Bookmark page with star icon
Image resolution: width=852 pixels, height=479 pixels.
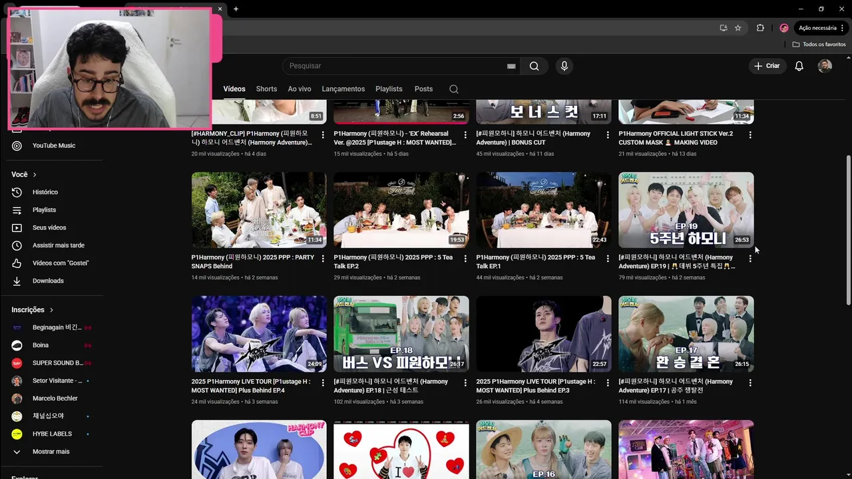[x=738, y=28]
